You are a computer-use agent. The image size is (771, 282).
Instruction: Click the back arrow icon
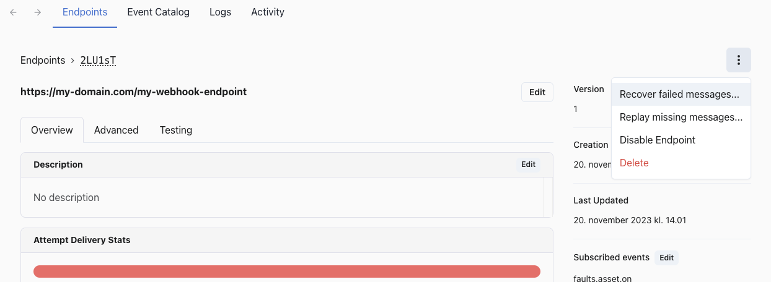tap(14, 12)
